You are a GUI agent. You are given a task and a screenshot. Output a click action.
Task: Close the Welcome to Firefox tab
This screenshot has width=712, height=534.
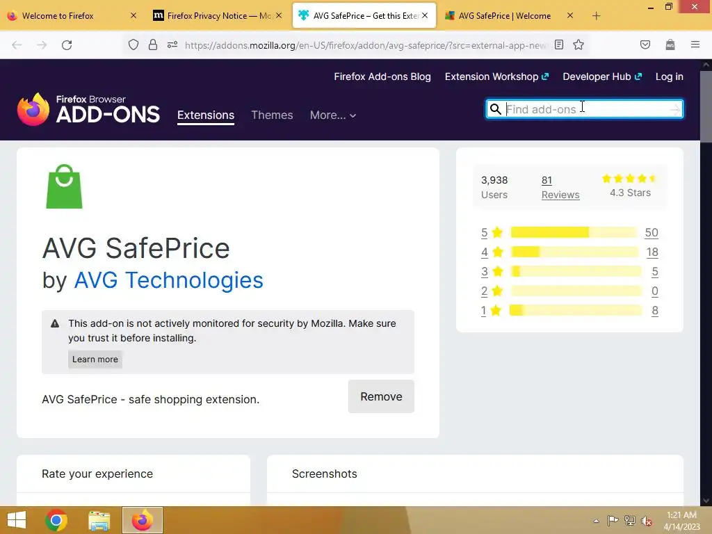click(133, 15)
